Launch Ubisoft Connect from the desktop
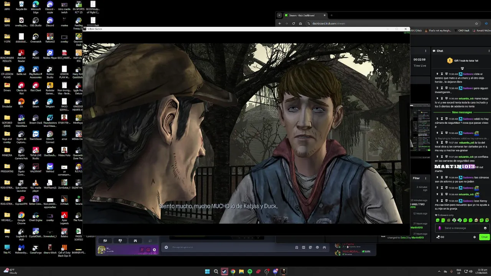Image resolution: width=491 pixels, height=276 pixels. coord(50,136)
